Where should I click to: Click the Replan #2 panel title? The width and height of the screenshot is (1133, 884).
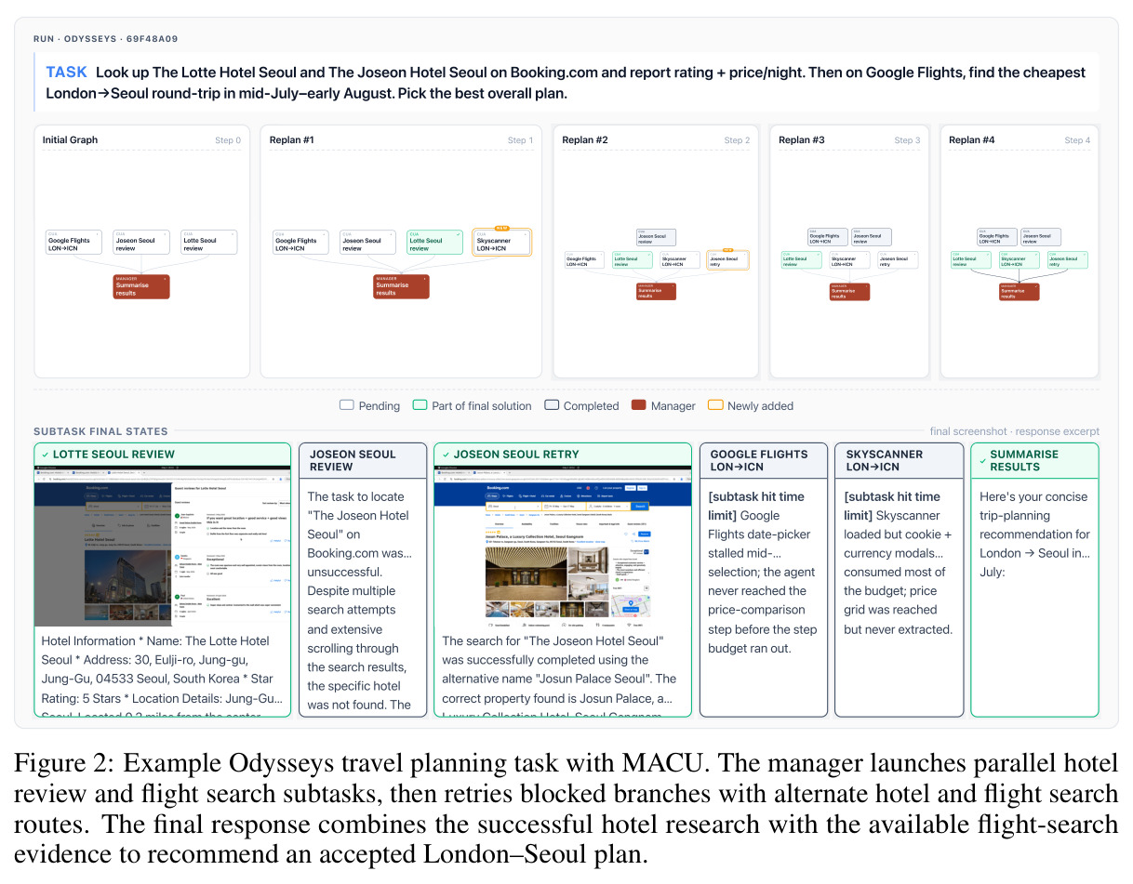[x=585, y=140]
